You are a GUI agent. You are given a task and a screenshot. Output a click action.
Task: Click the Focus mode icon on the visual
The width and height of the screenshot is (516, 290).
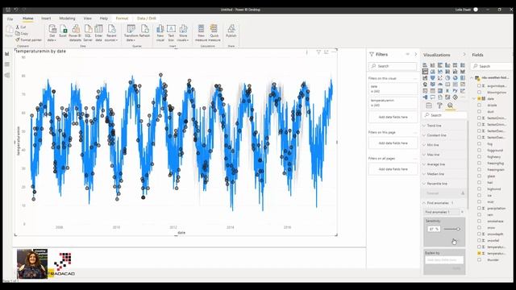pos(326,52)
